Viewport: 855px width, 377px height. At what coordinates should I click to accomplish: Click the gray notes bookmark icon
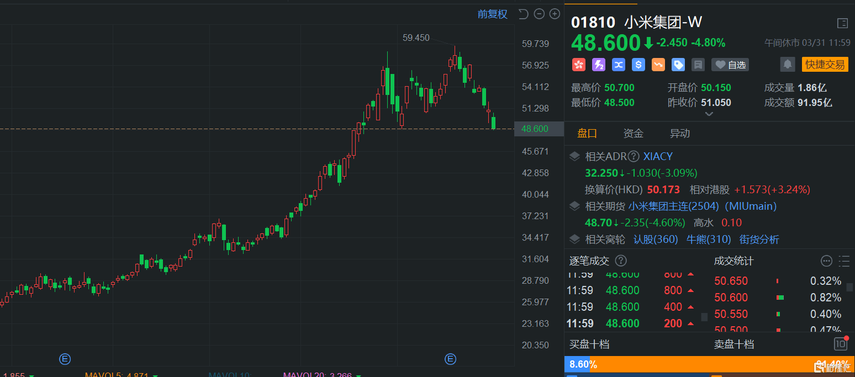698,65
